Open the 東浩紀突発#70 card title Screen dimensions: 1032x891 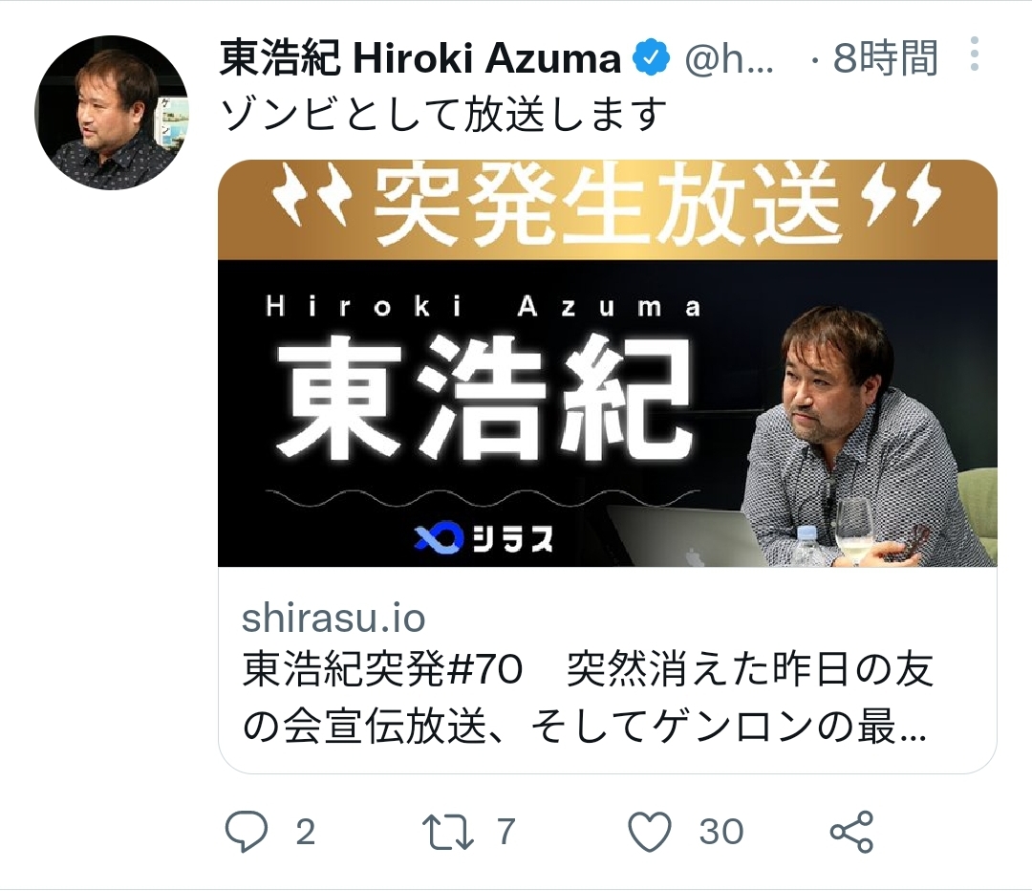point(589,699)
